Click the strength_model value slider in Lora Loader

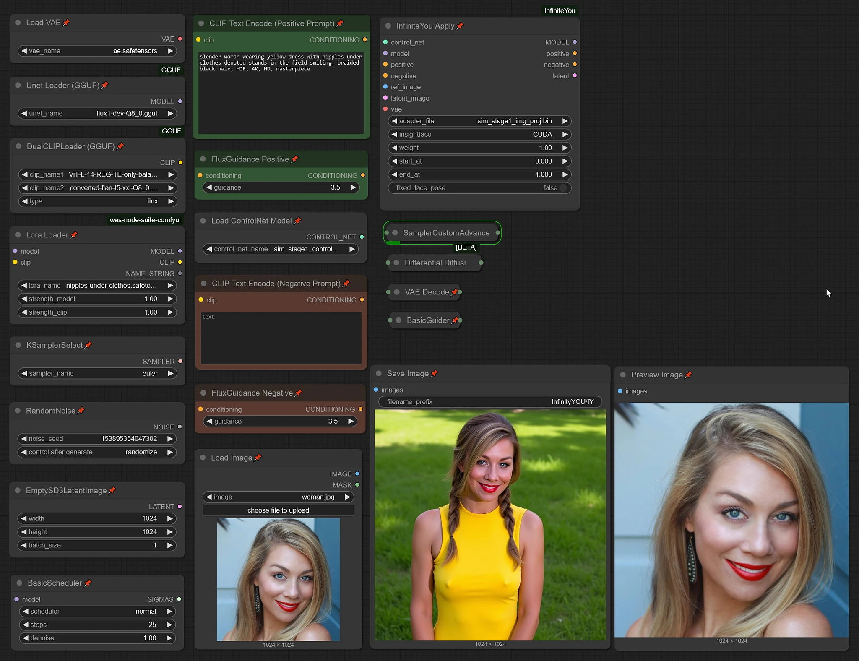[97, 299]
